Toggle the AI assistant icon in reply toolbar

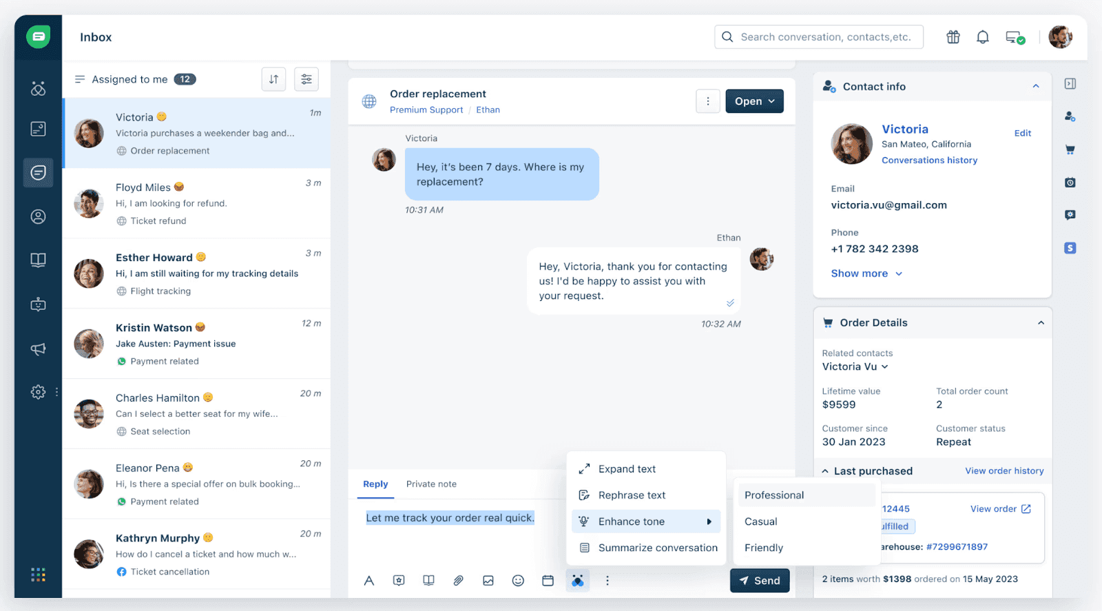pyautogui.click(x=578, y=581)
